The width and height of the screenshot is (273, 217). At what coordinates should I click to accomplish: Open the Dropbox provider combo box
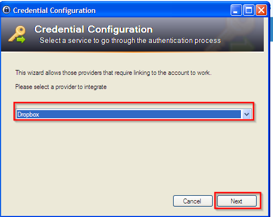pyautogui.click(x=134, y=114)
